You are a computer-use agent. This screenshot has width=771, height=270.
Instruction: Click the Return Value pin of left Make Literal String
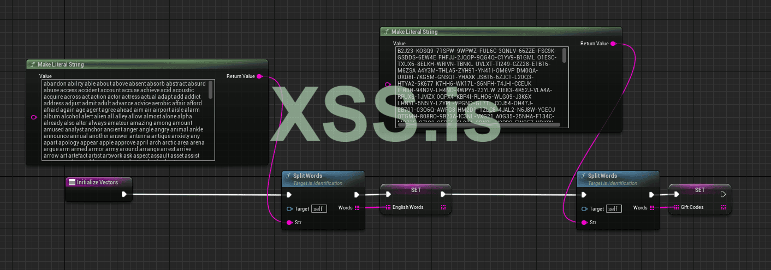(x=259, y=76)
